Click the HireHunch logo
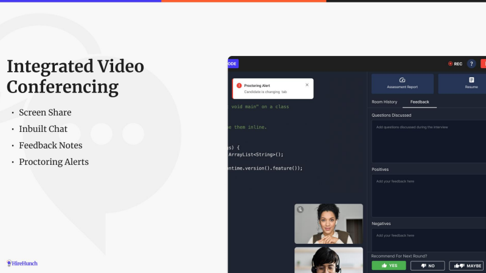This screenshot has height=273, width=486. [22, 263]
